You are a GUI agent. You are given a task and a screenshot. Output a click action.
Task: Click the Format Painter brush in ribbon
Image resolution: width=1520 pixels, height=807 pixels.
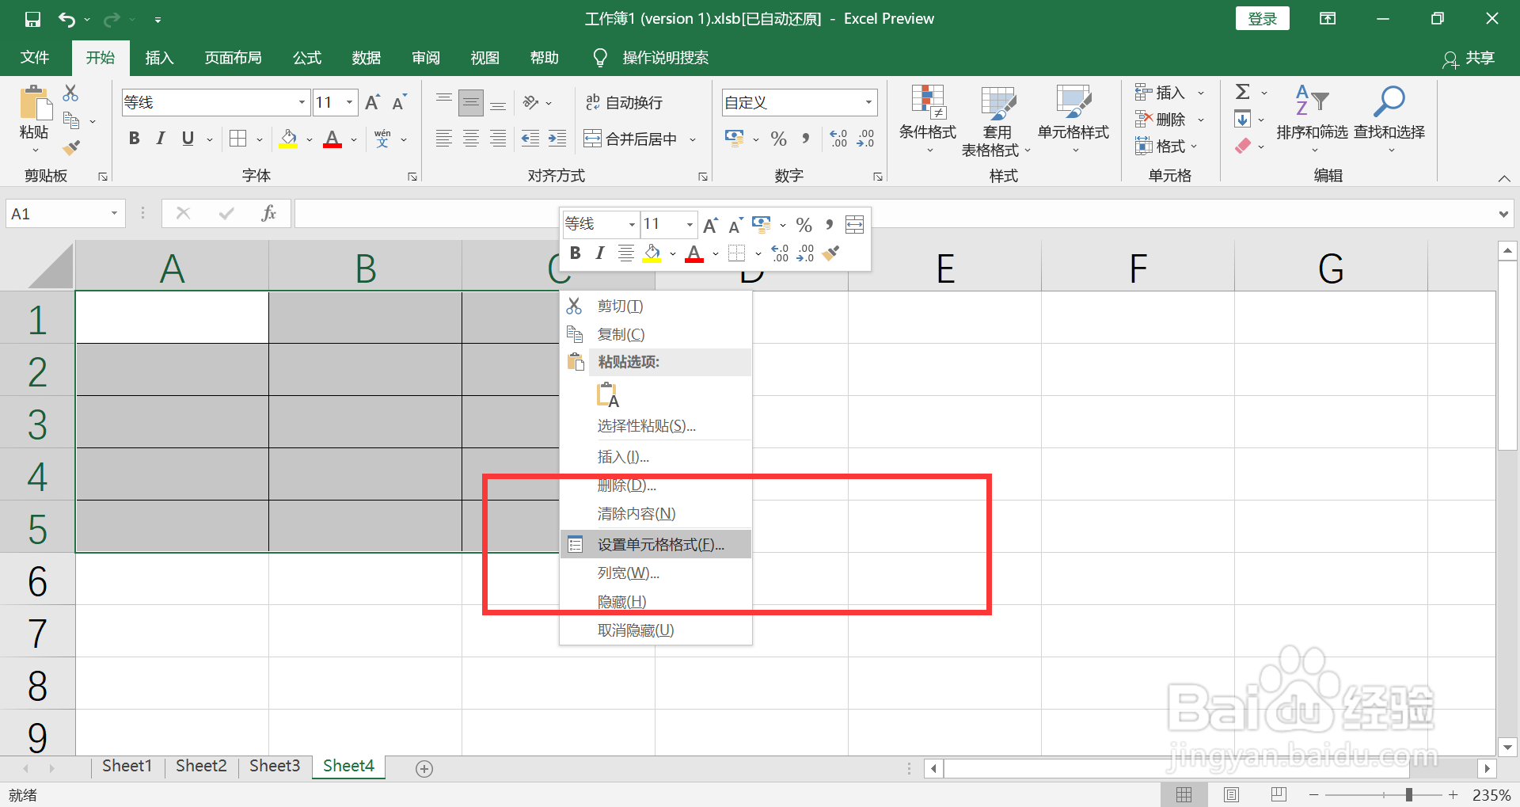point(71,147)
